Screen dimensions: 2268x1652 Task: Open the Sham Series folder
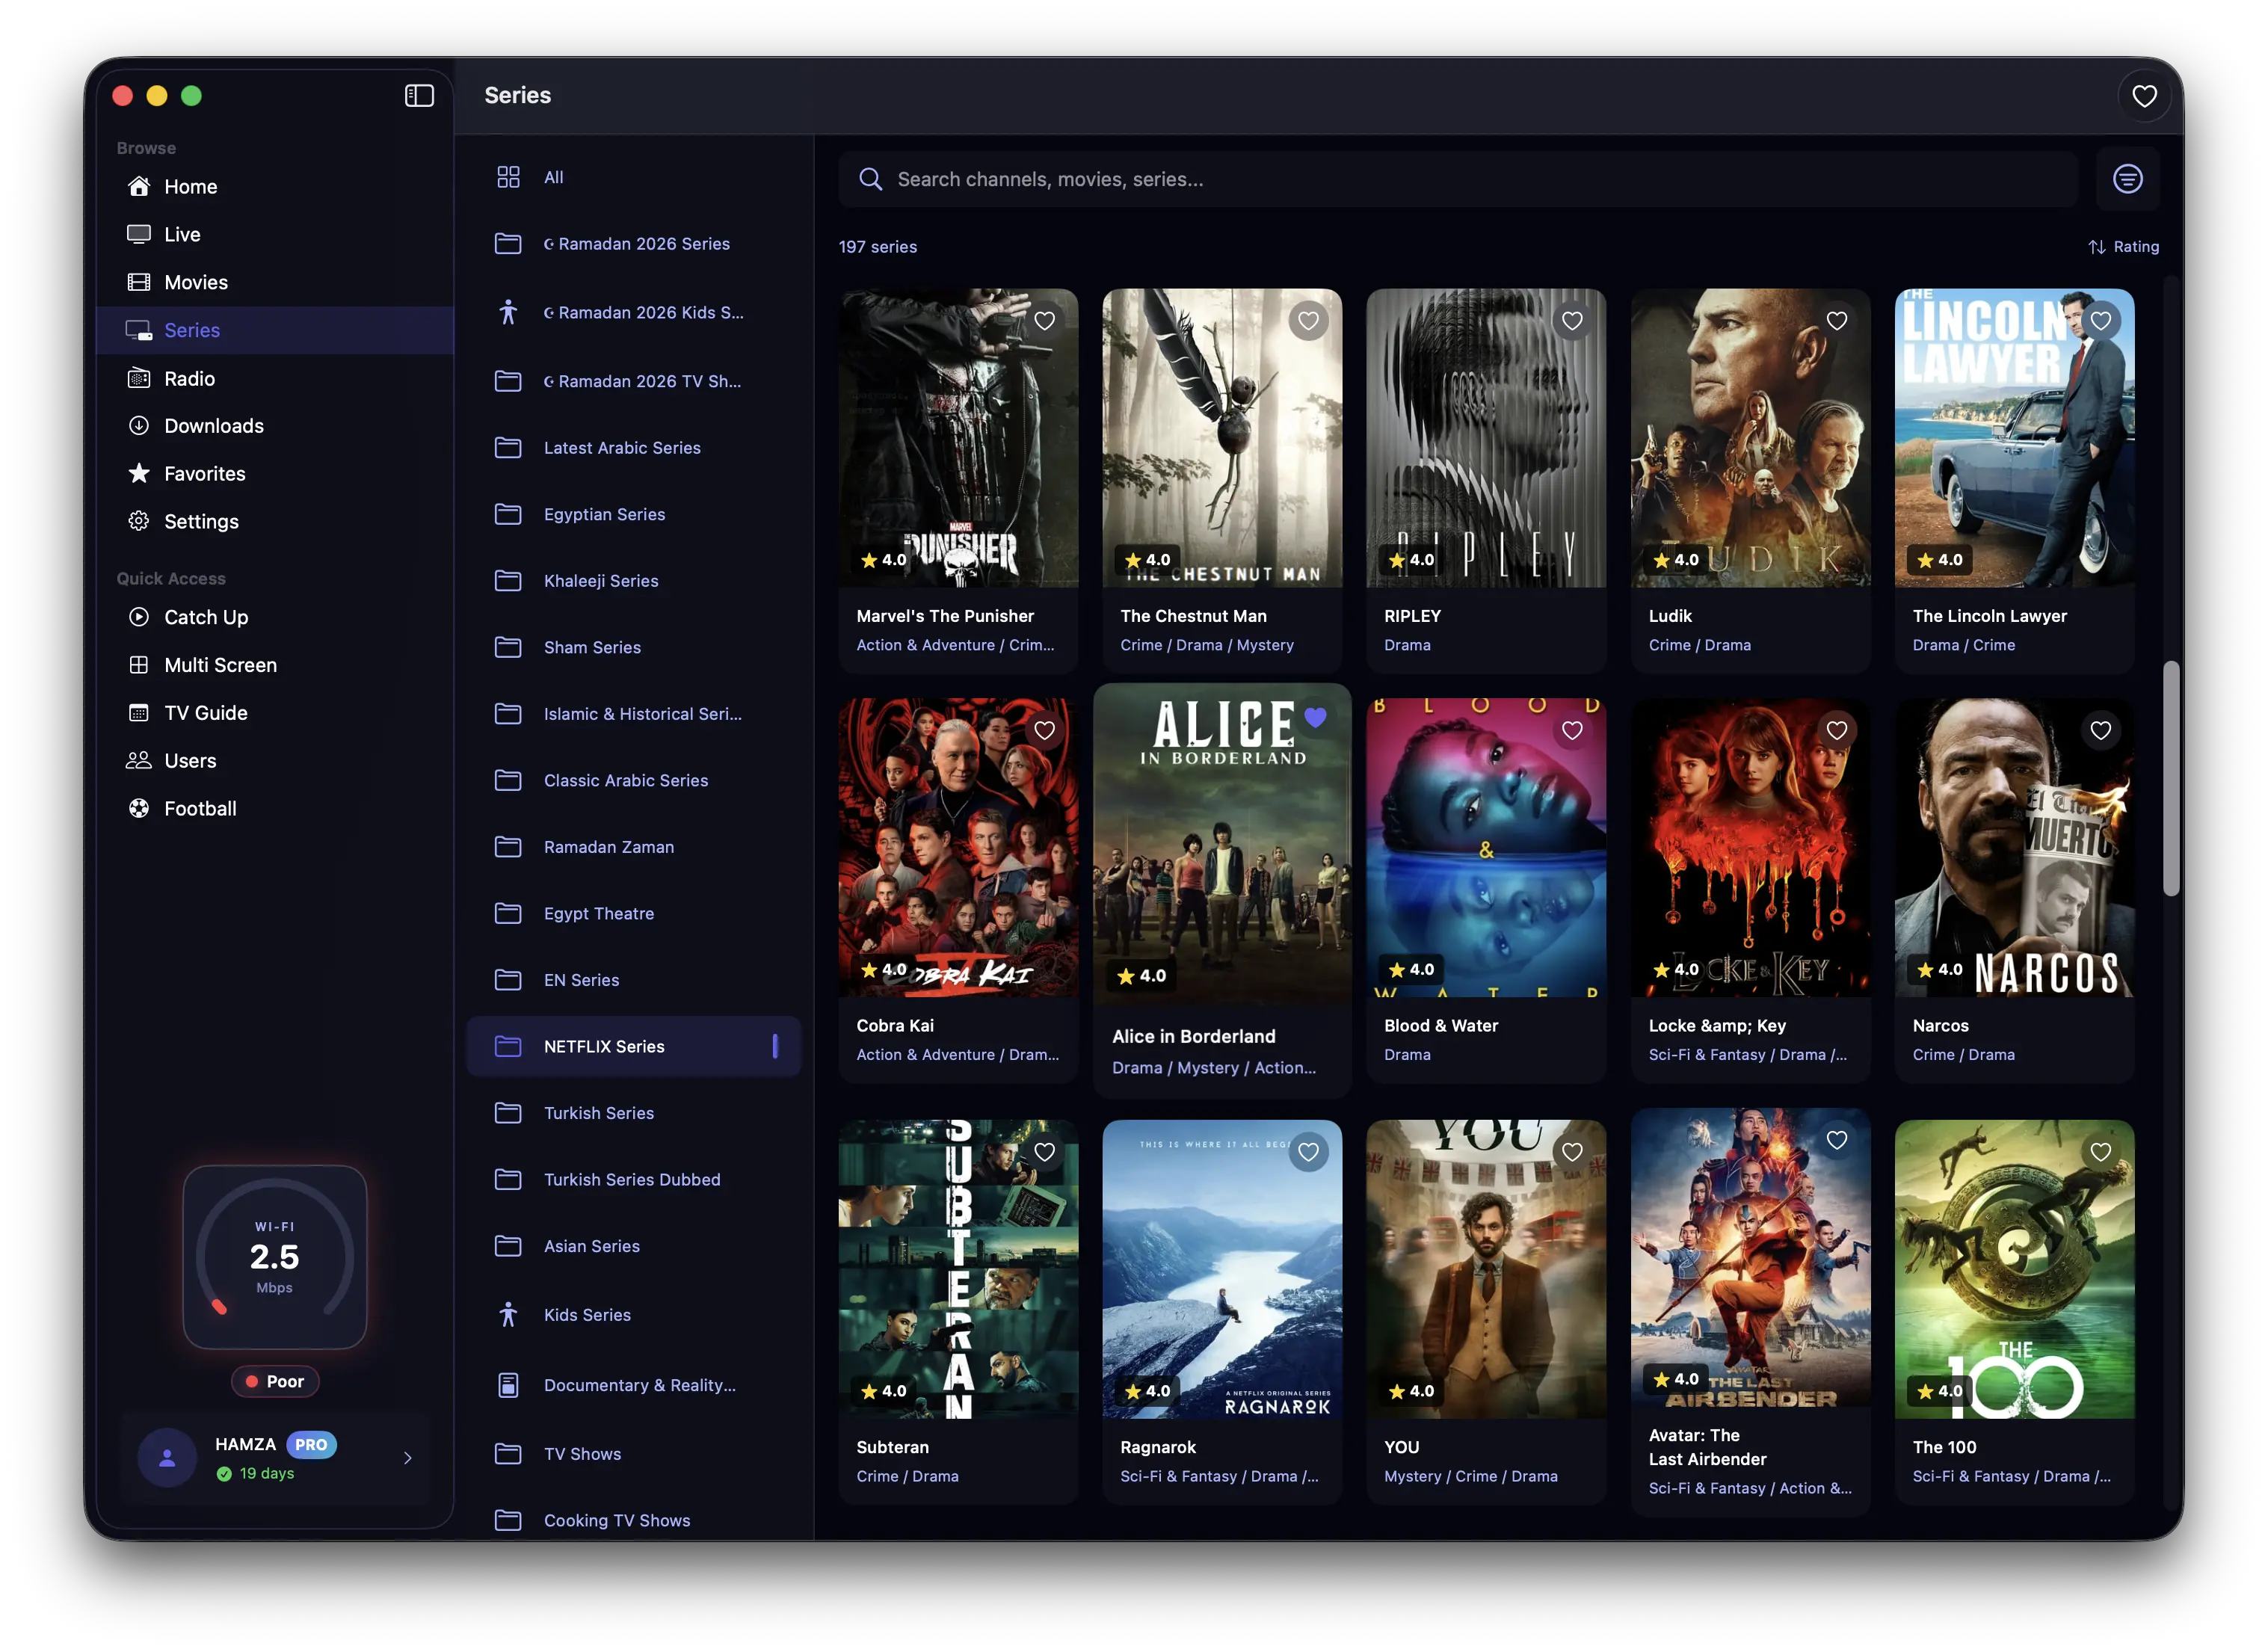(x=634, y=647)
